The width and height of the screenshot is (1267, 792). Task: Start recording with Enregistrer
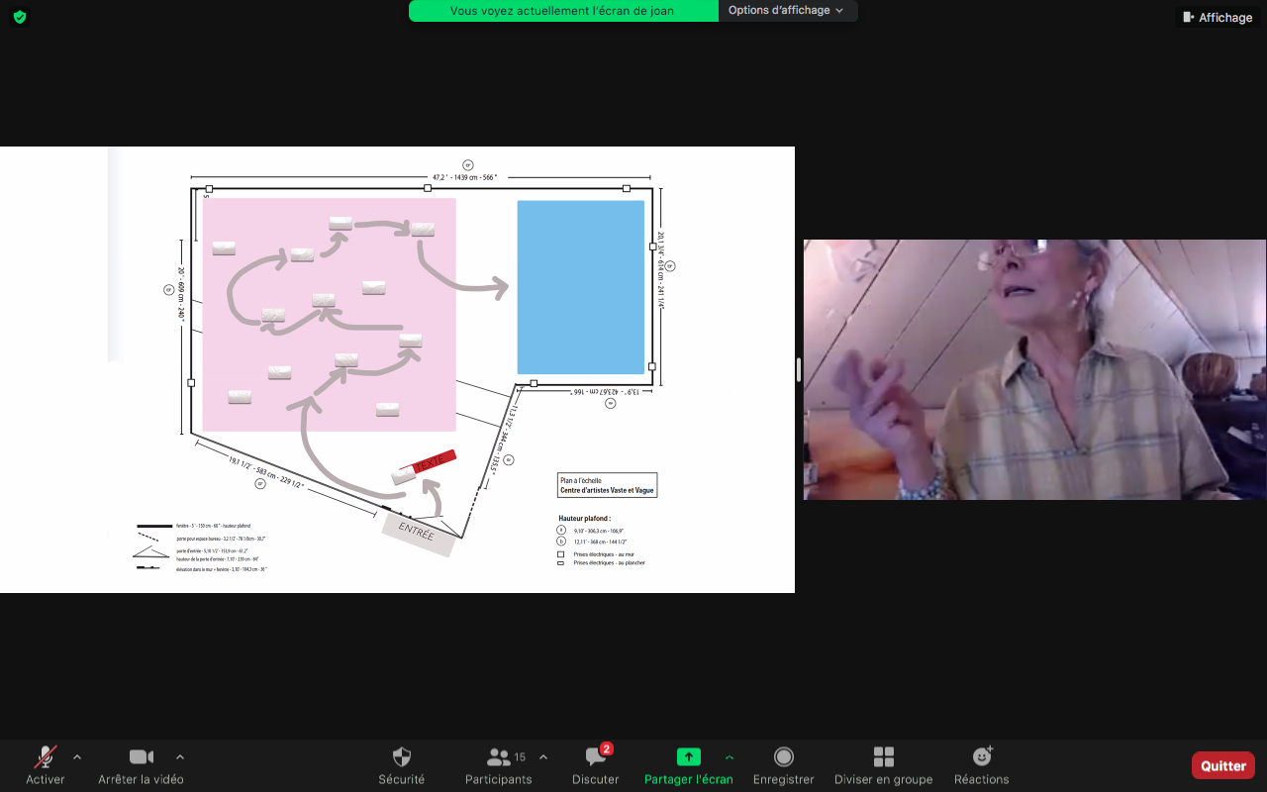pos(783,764)
